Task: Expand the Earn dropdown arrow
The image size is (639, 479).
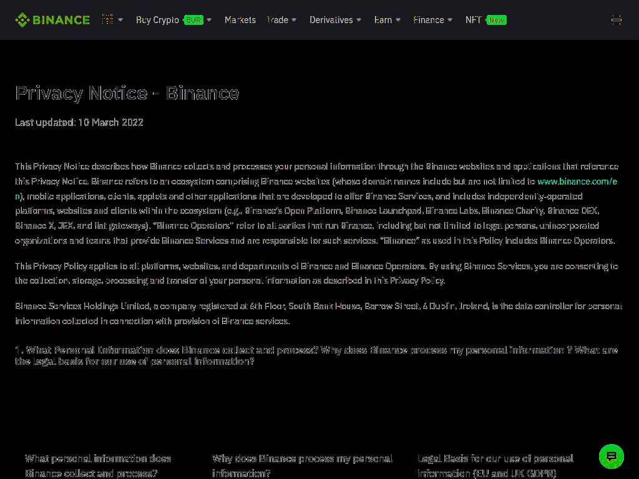Action: [x=398, y=19]
